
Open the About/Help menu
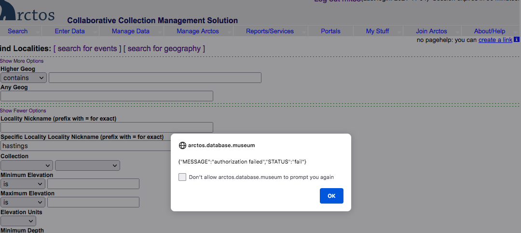tap(490, 31)
